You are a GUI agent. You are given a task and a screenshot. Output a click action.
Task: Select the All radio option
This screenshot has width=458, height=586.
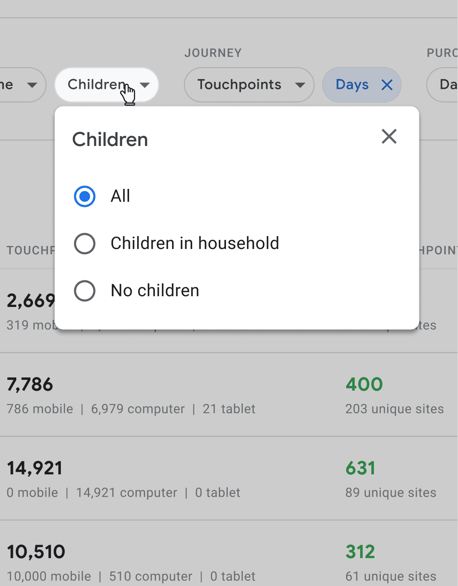pyautogui.click(x=84, y=196)
